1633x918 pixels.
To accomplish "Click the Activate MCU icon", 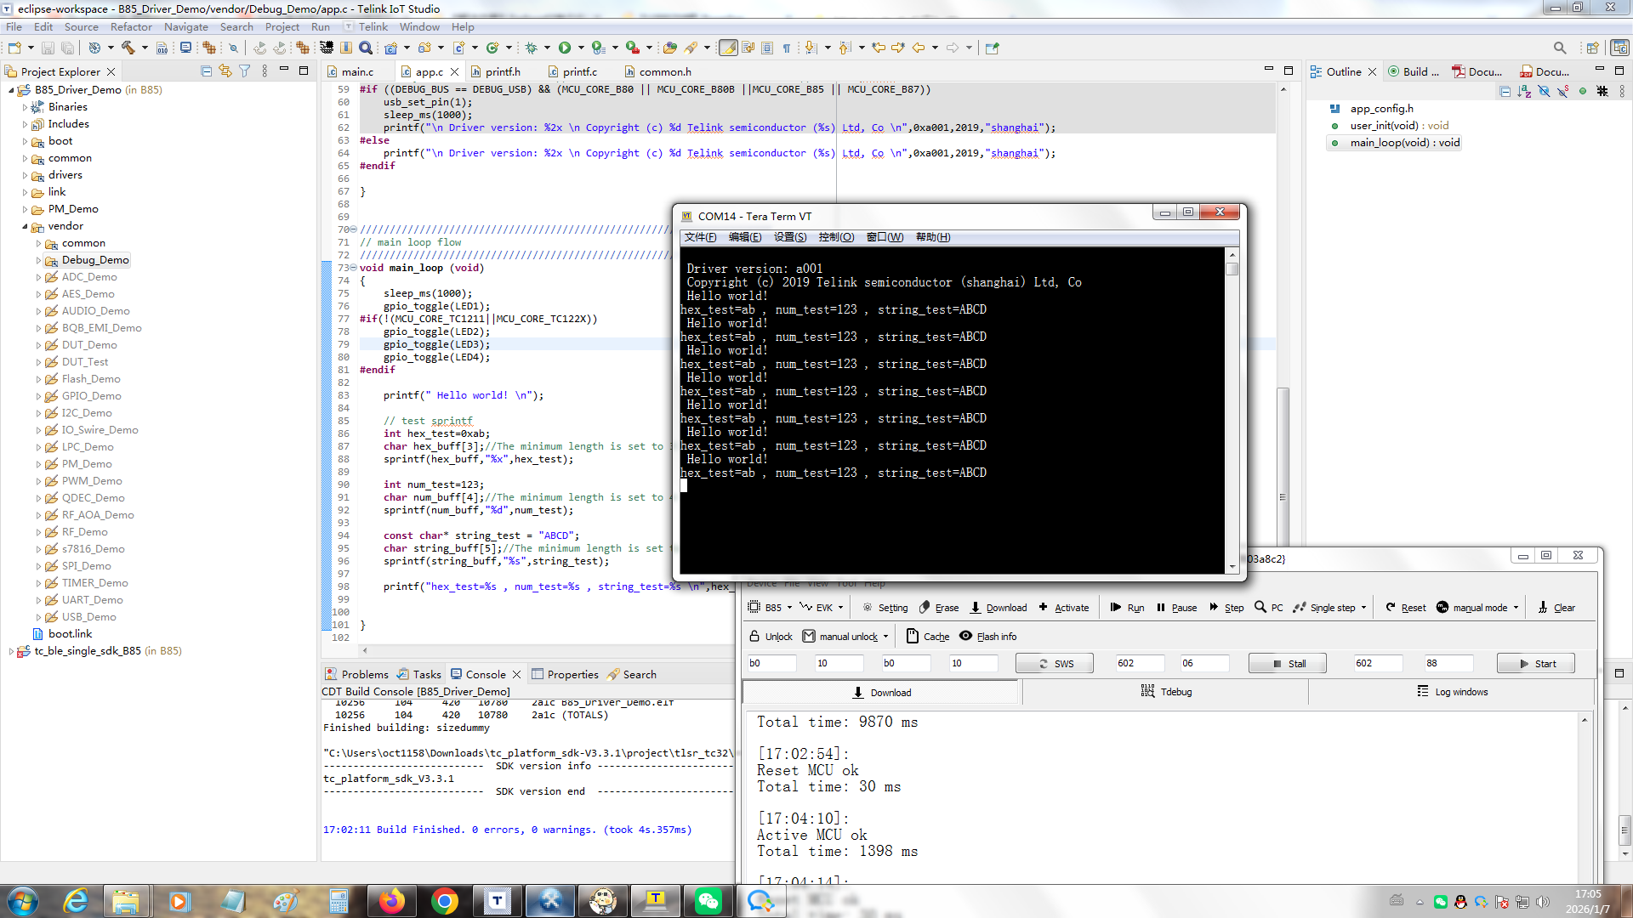I will pos(1044,607).
